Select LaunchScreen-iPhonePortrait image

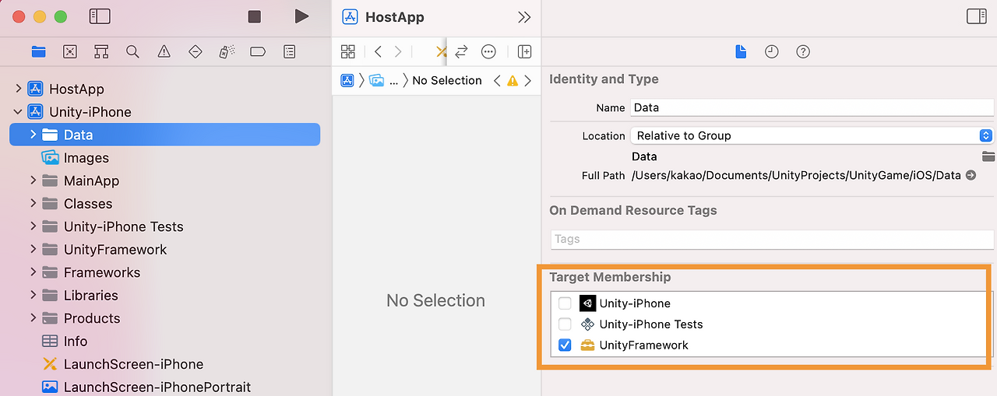[157, 387]
